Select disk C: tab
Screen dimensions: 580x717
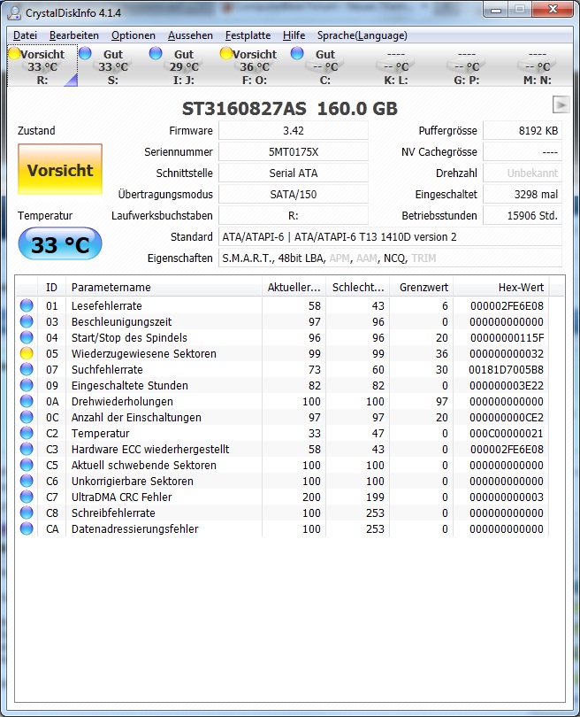325,66
